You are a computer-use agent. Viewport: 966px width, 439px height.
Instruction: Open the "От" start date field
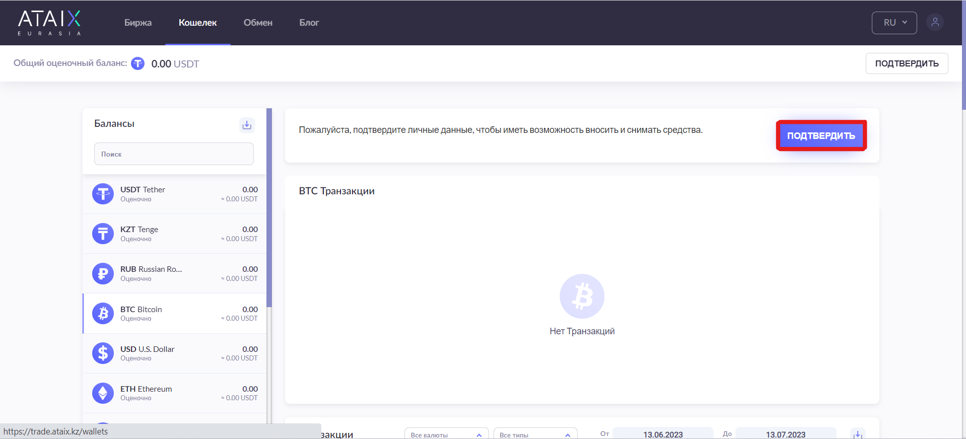[662, 434]
